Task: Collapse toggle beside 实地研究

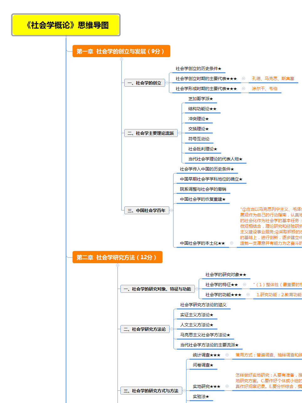Action: [x=227, y=386]
